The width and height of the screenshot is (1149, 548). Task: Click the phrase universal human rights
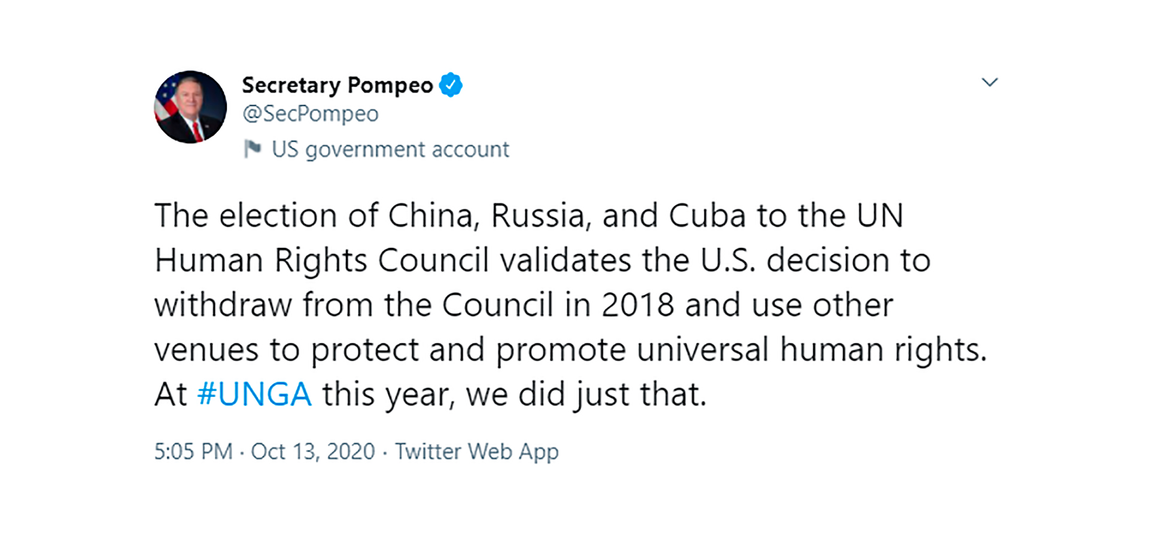click(811, 350)
